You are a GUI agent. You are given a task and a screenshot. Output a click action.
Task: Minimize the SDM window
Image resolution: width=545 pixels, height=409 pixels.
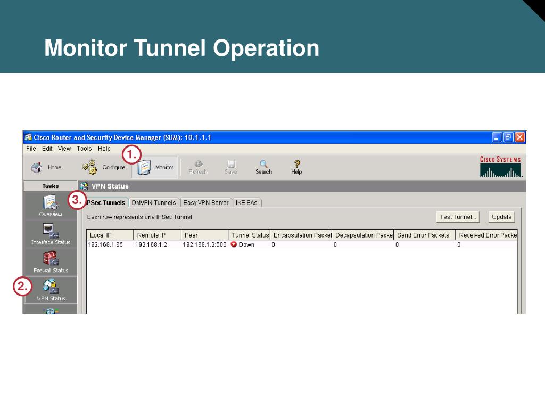(497, 137)
